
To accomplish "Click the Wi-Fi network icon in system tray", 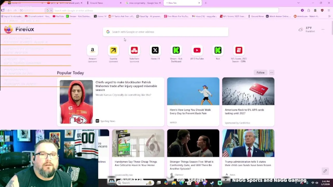I will pos(313,183).
